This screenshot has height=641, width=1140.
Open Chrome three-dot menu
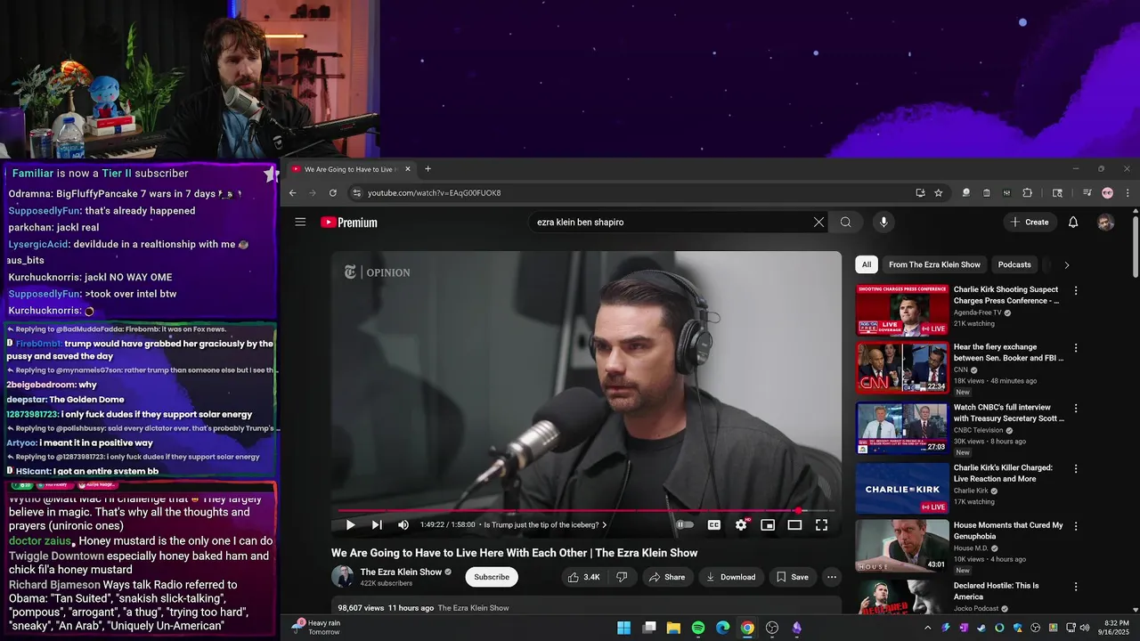coord(1127,192)
